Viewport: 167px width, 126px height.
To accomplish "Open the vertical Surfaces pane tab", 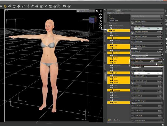I will coord(105,76).
